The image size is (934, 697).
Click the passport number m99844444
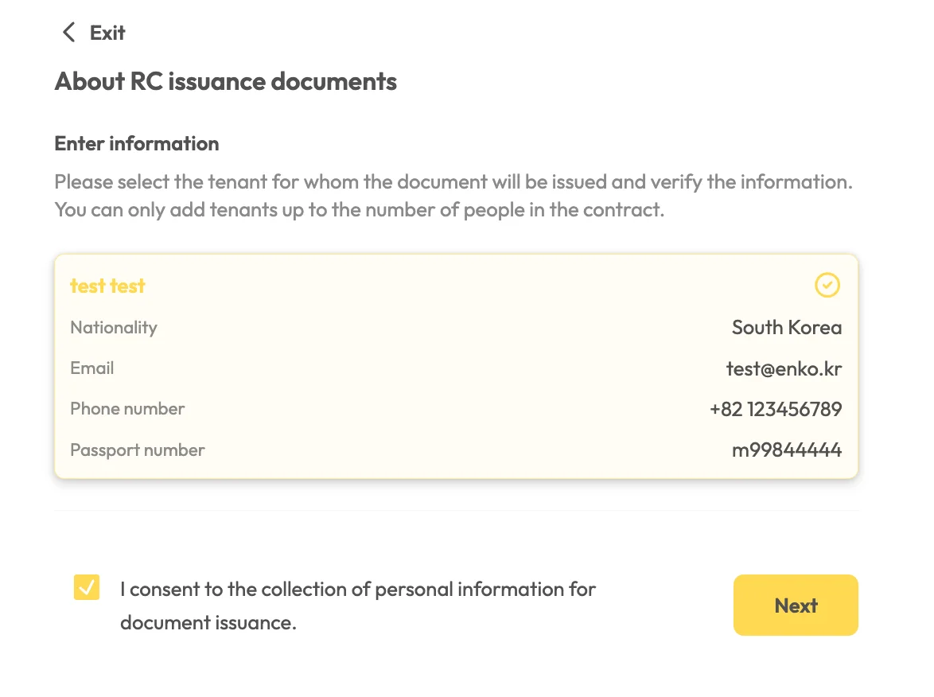(786, 450)
